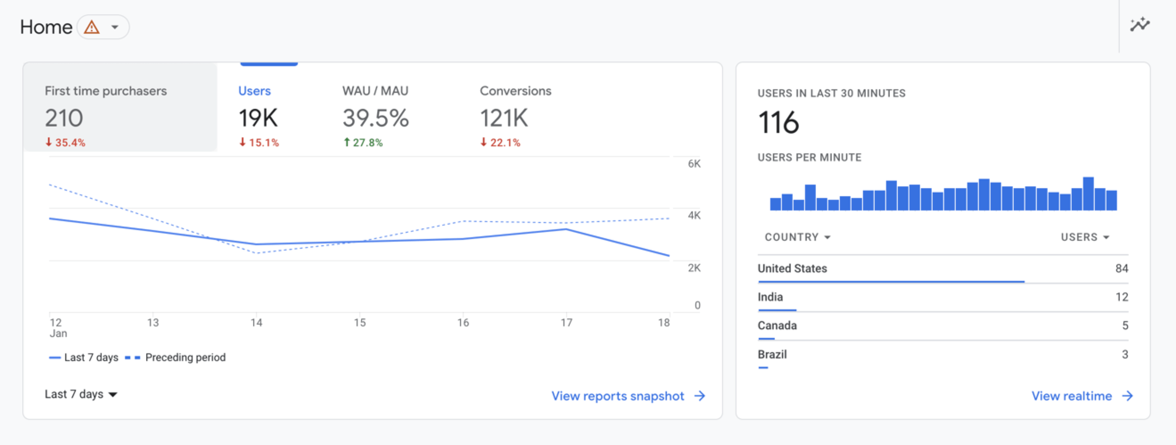1176x445 pixels.
Task: Click the arrow icon after View realtime
Action: pos(1127,396)
